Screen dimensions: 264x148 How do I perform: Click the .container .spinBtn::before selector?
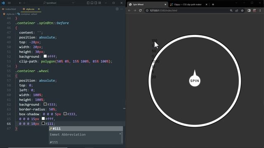pyautogui.click(x=42, y=23)
